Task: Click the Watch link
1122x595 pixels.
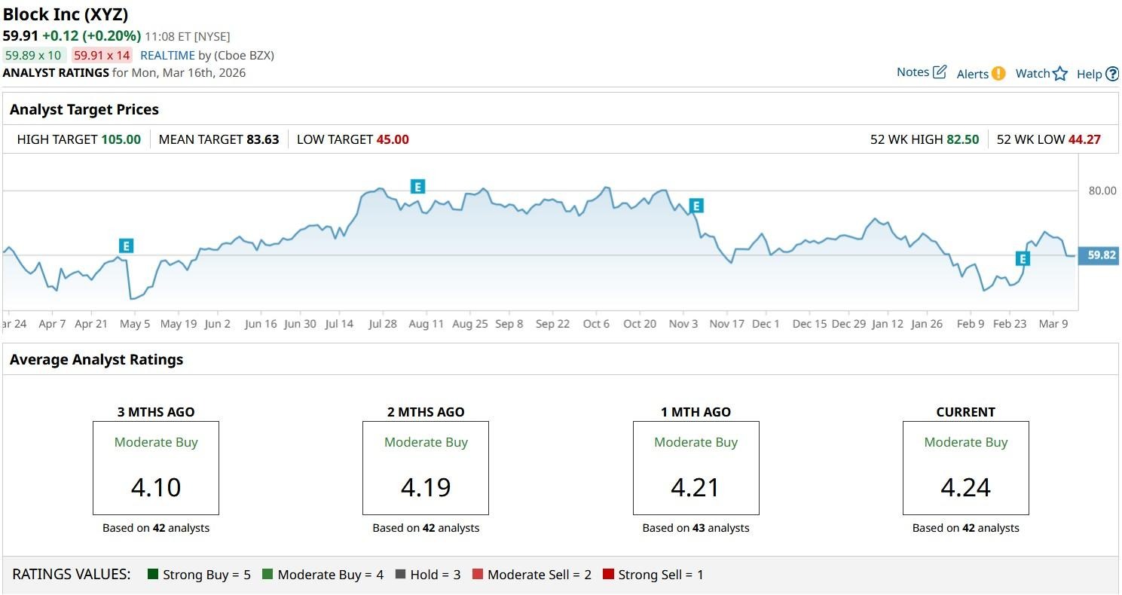Action: pos(1032,73)
